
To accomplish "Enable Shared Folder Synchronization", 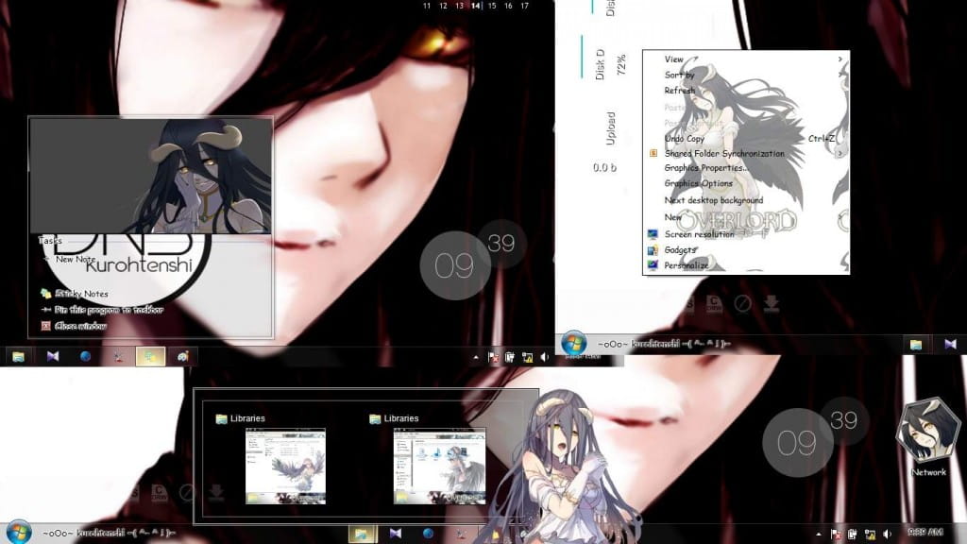I will [x=725, y=152].
